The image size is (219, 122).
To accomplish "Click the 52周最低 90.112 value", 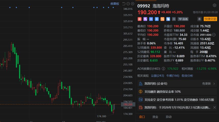I will pos(155,52).
